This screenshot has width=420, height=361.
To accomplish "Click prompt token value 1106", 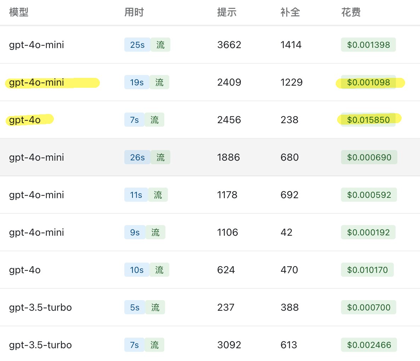I will (x=228, y=232).
